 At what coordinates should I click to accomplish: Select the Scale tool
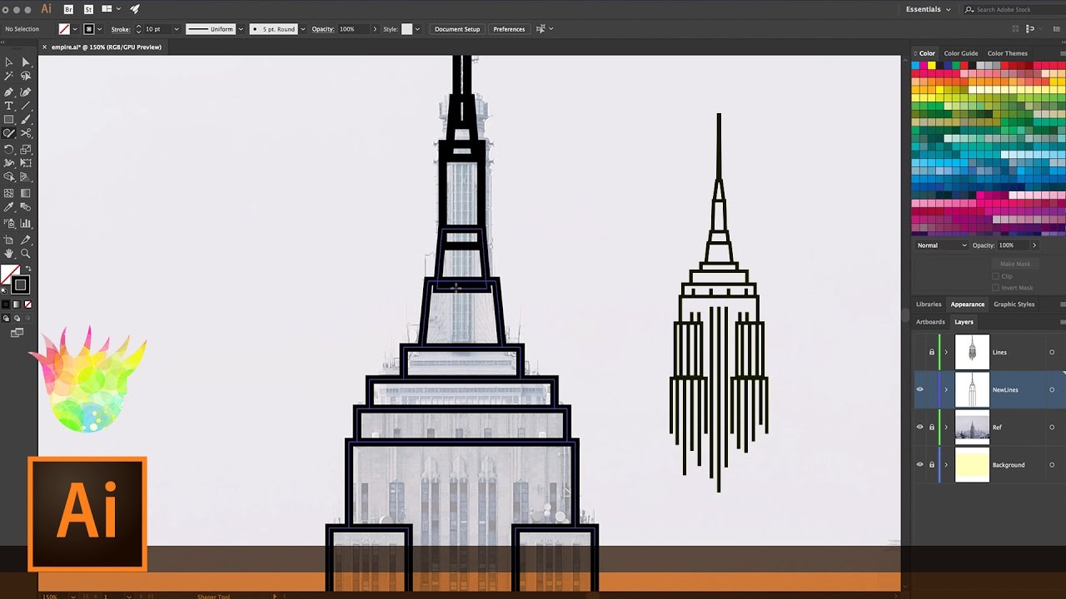[26, 150]
